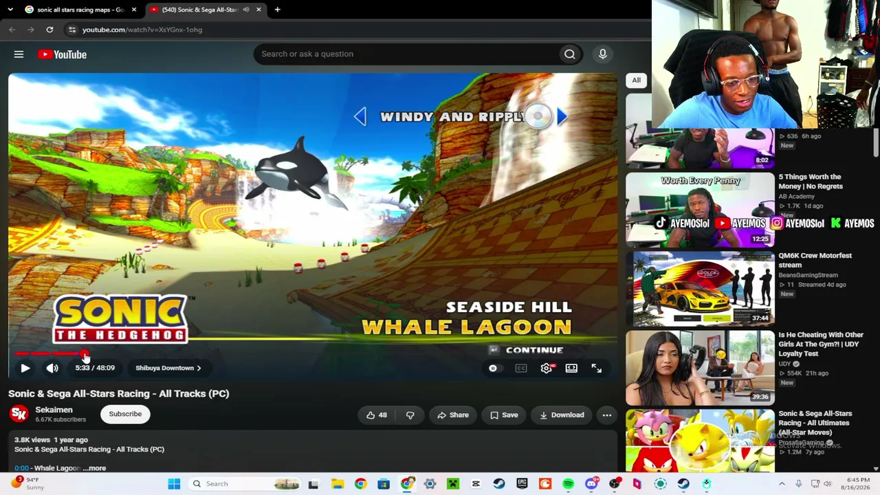Open a new browser tab
The height and width of the screenshot is (495, 880).
[x=277, y=10]
